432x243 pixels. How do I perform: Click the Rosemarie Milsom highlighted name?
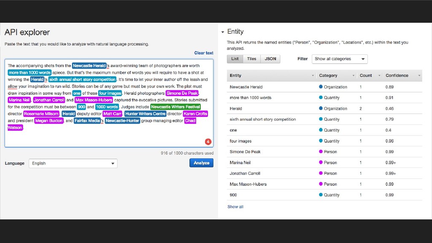[x=41, y=114]
